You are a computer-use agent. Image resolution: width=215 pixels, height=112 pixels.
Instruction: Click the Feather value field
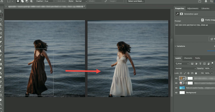[x=49, y=1]
